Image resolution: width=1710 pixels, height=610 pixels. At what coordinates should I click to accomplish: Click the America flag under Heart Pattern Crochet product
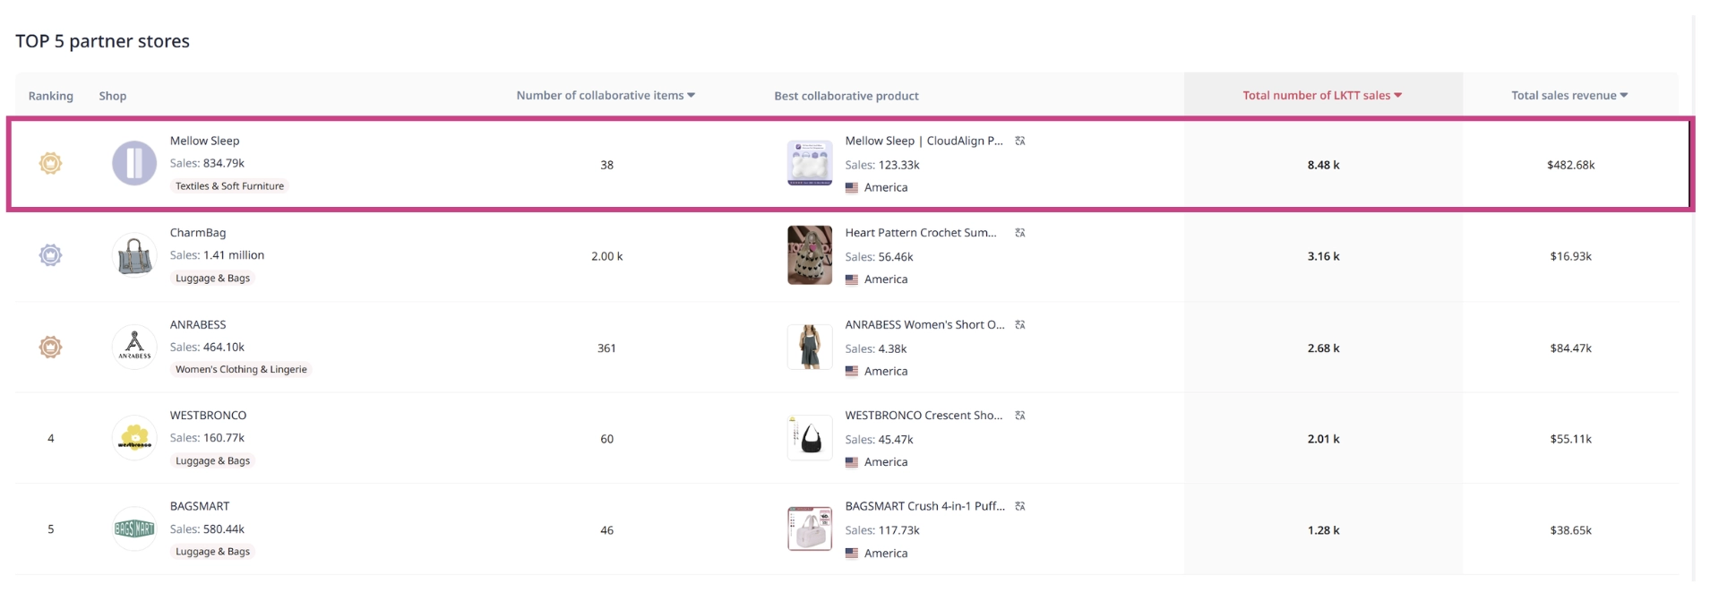tap(852, 279)
